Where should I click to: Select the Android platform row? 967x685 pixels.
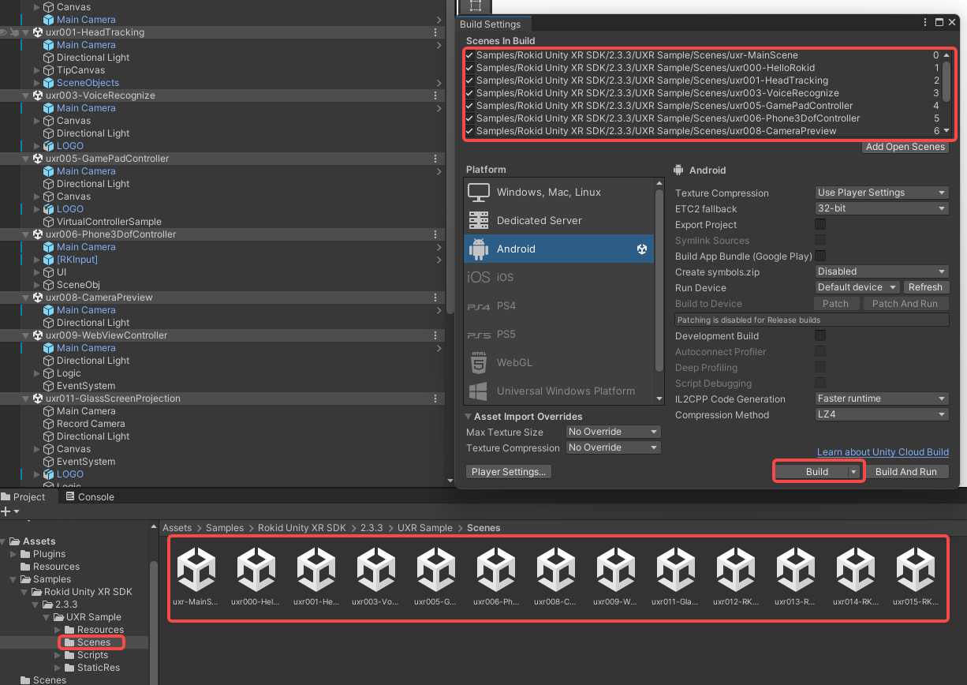pyautogui.click(x=558, y=249)
